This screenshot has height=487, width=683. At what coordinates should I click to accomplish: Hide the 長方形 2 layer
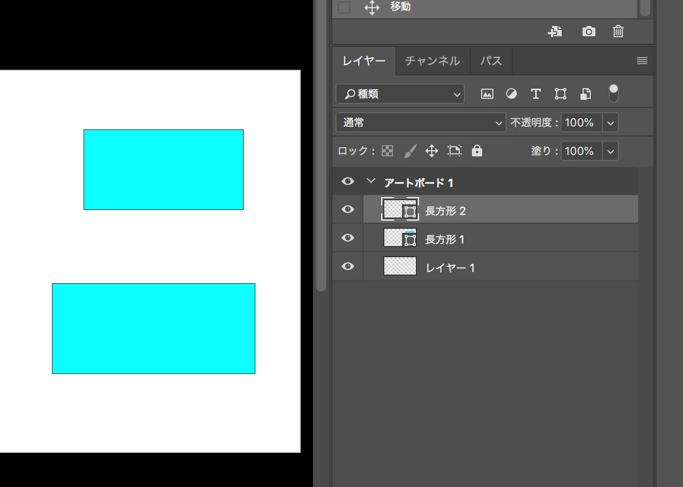tap(348, 209)
